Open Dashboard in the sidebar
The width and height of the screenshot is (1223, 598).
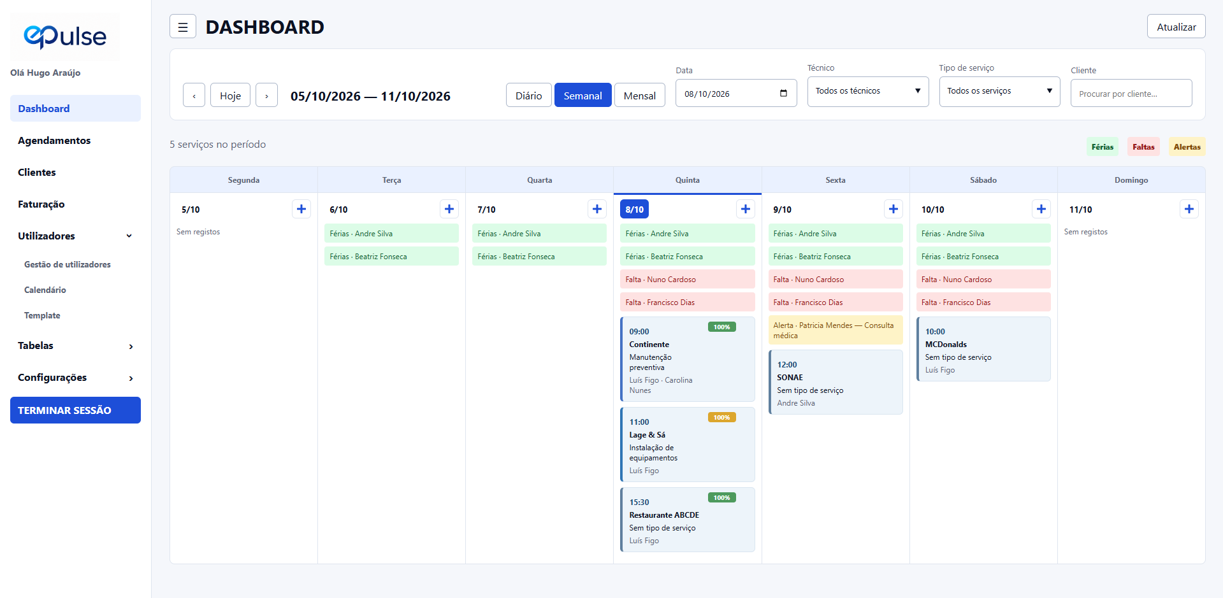point(75,108)
